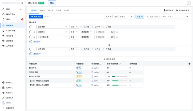The height and width of the screenshot is (111, 193).
Task: Click help icon beside 创建时间 date field
Action: point(117,32)
